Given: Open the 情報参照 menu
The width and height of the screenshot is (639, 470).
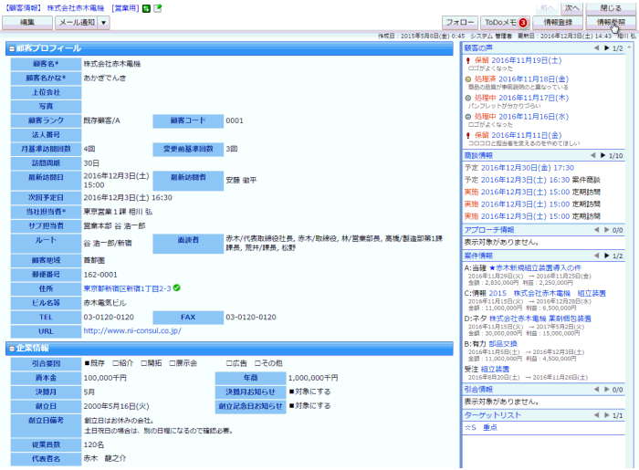Looking at the screenshot, I should 610,22.
